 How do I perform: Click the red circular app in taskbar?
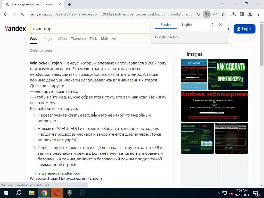point(57,193)
